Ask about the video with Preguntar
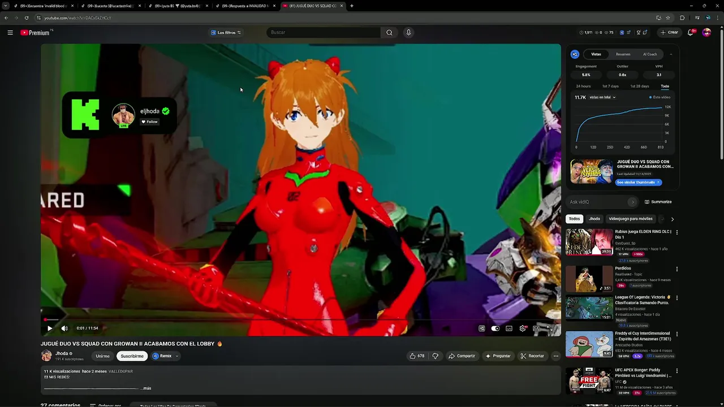The width and height of the screenshot is (724, 407). pyautogui.click(x=498, y=356)
